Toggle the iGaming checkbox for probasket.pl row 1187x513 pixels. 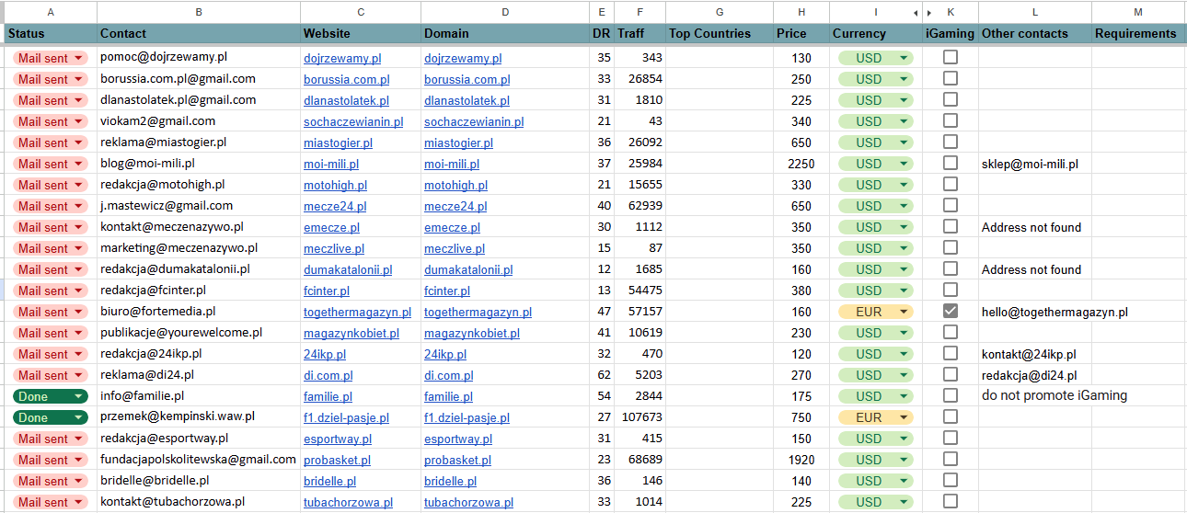[x=951, y=459]
